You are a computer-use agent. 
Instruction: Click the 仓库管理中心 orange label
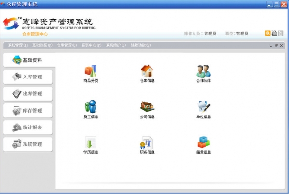35,34
